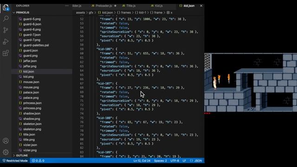297x167 pixels.
Task: Select kid.json in the file tree
Action: click(x=42, y=71)
